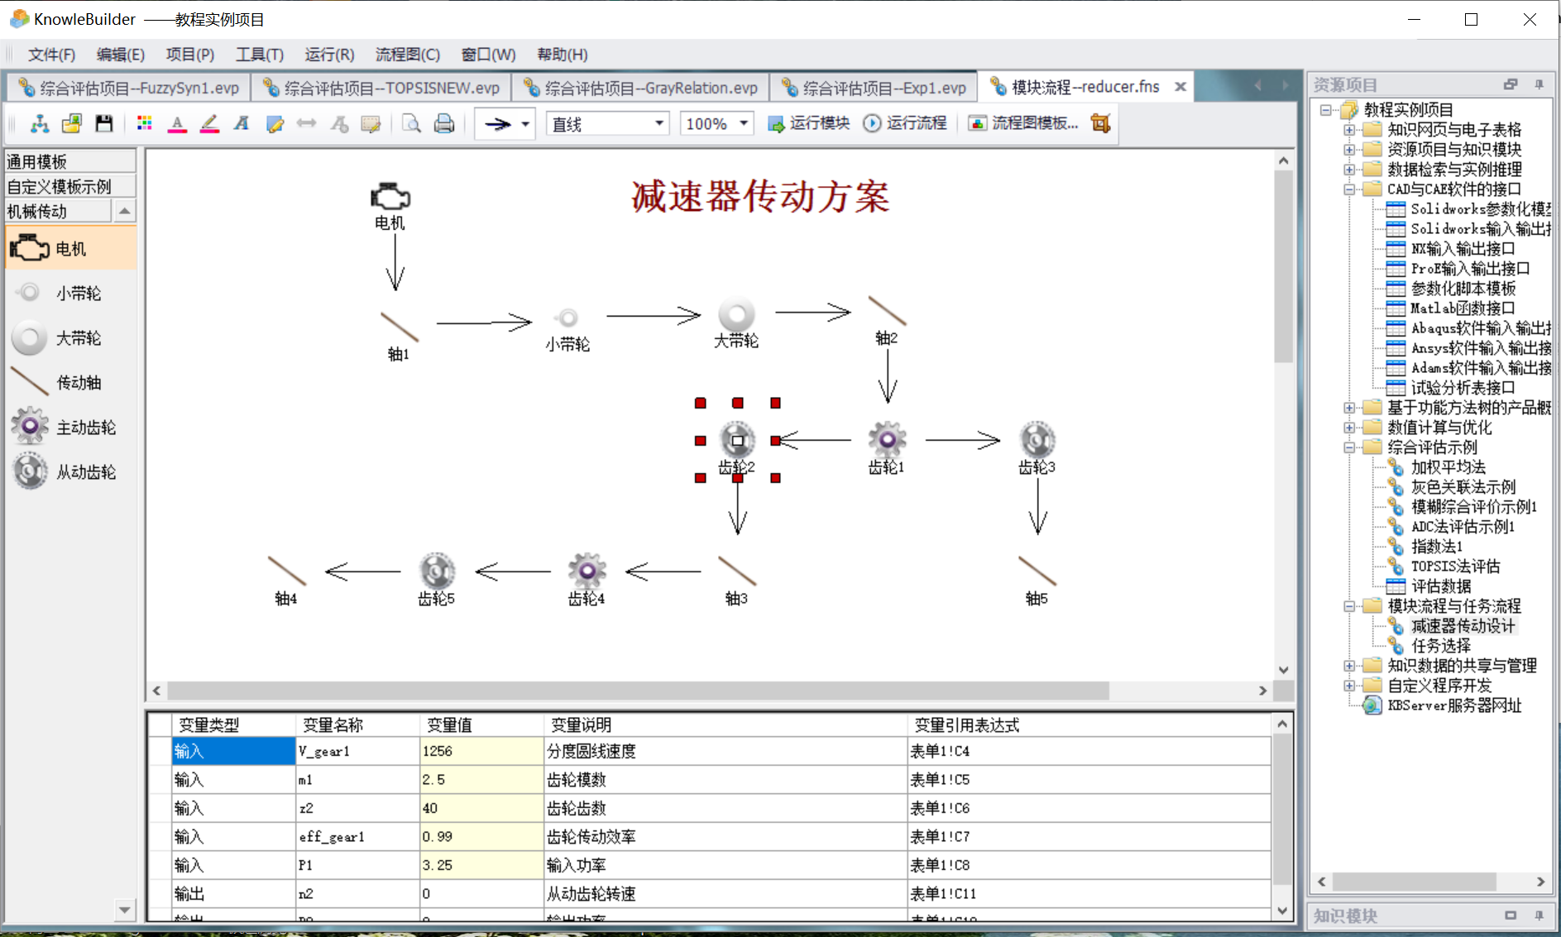Click the 变量值 cell showing 1256

(480, 751)
